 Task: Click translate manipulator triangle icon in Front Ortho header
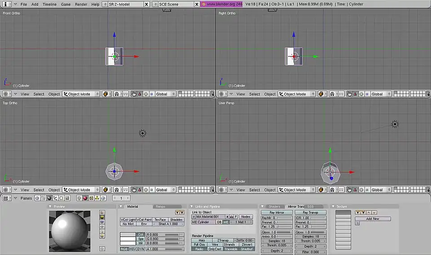click(140, 94)
